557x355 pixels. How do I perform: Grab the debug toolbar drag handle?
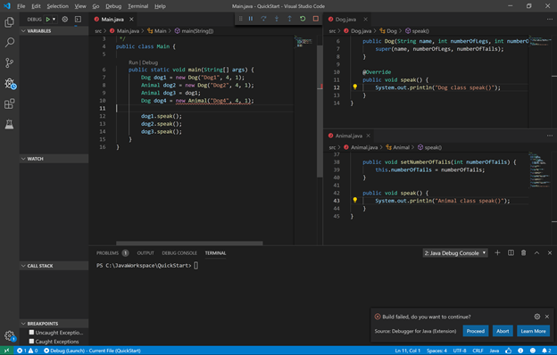[240, 19]
